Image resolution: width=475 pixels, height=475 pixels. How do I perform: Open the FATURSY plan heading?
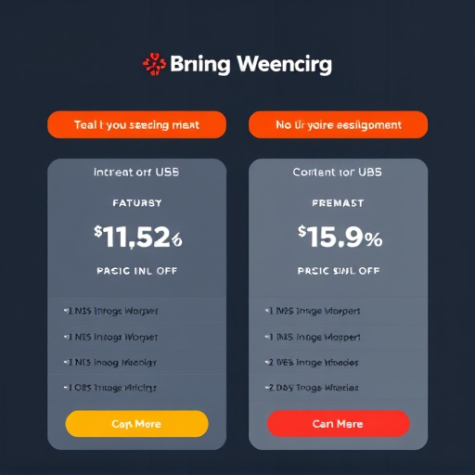pos(137,203)
